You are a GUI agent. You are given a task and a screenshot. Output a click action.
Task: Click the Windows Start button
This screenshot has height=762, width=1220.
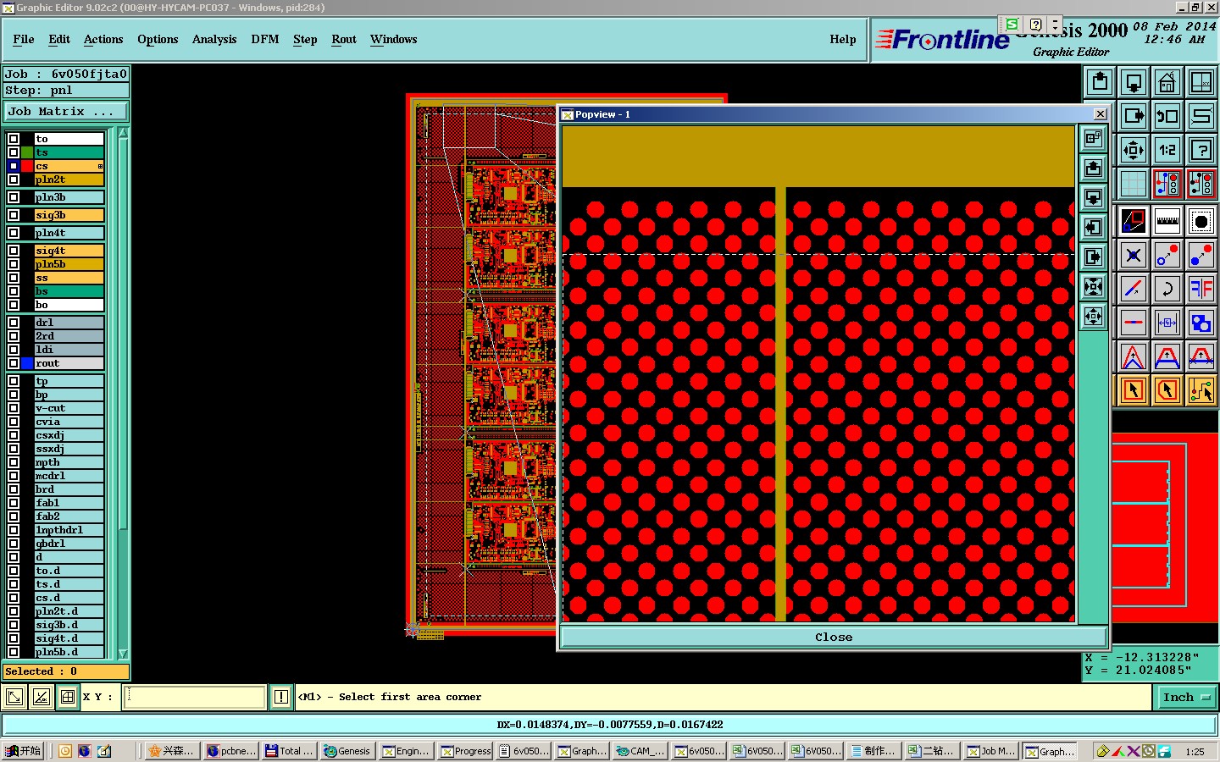(x=24, y=751)
